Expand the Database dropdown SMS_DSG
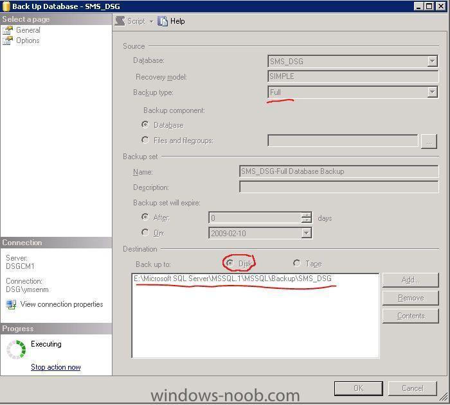Viewport: 450px width, 405px height. [x=432, y=61]
